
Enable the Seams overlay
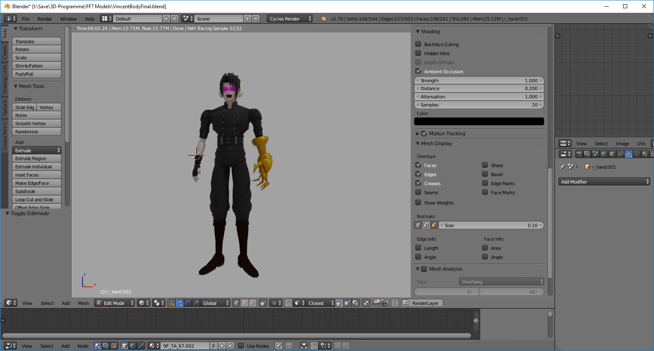(x=418, y=192)
